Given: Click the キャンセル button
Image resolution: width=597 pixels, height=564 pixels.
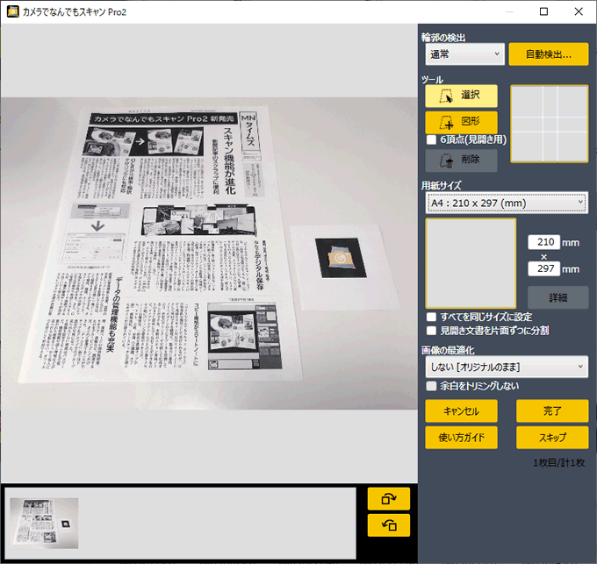Looking at the screenshot, I should [461, 411].
